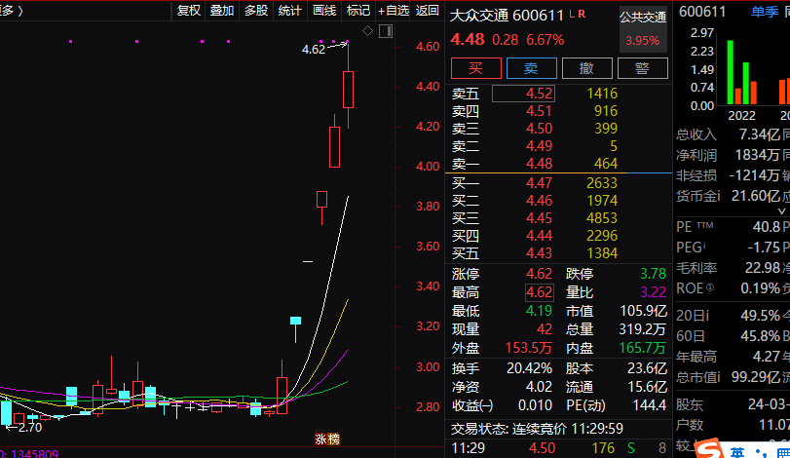Image resolution: width=790 pixels, height=458 pixels.
Task: Click the 内盘 value 165.7万
Action: [642, 348]
